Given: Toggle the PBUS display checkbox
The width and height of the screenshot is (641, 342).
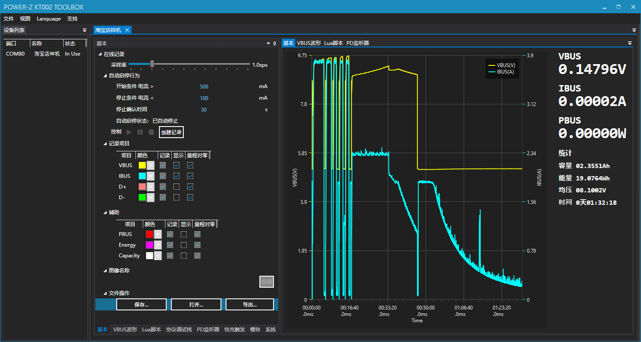Looking at the screenshot, I should (184, 234).
